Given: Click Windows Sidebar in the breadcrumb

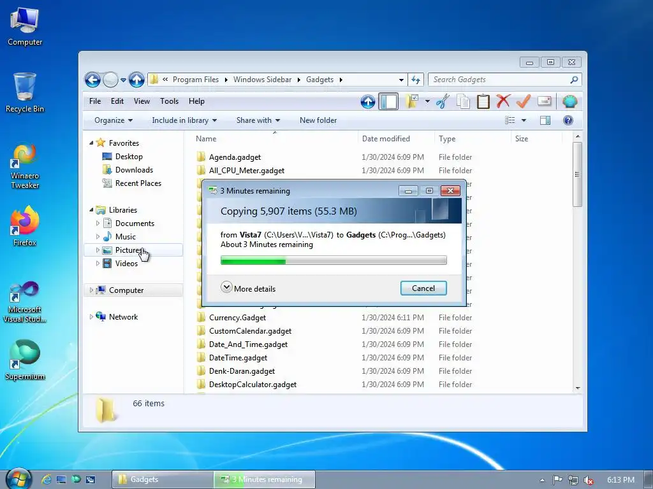Looking at the screenshot, I should pos(262,80).
